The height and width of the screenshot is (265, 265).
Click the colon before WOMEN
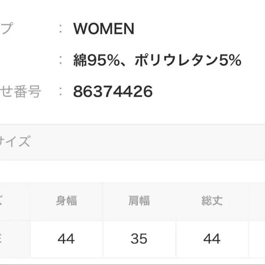point(61,29)
